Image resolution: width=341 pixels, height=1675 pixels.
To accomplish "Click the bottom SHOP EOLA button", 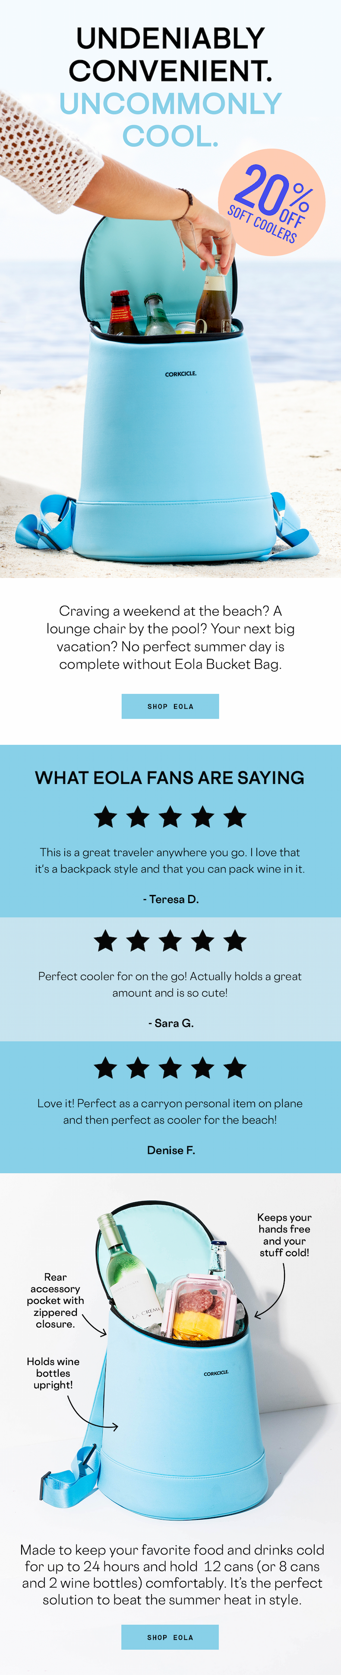I will point(170,1637).
